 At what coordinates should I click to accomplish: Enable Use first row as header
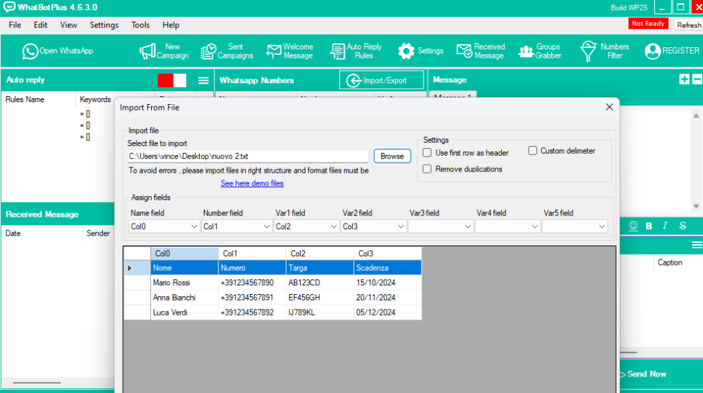click(427, 153)
